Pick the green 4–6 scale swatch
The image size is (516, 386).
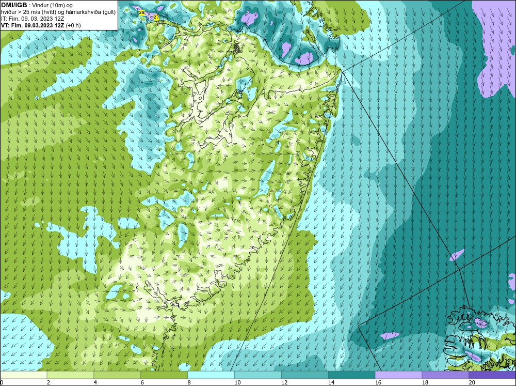pos(117,375)
